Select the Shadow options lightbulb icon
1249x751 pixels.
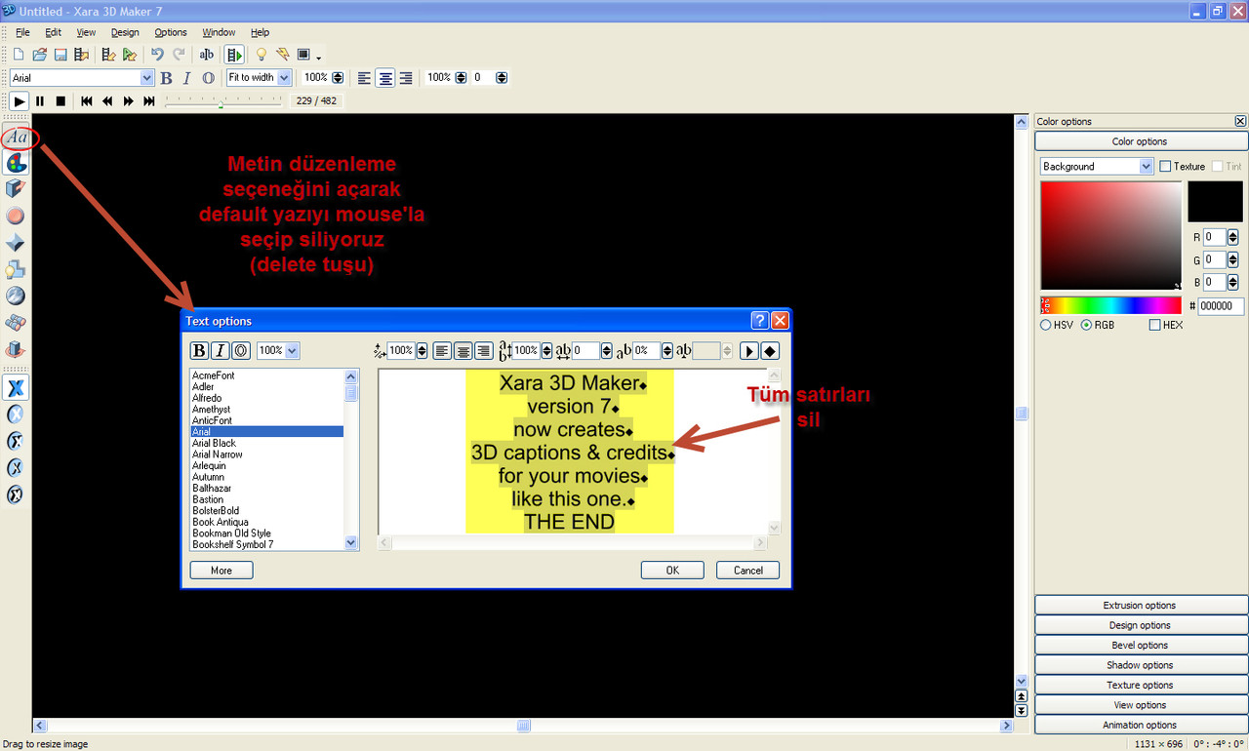pyautogui.click(x=16, y=269)
